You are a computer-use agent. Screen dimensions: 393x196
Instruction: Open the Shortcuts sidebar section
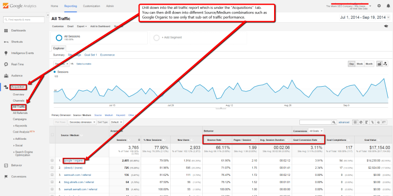[17, 42]
